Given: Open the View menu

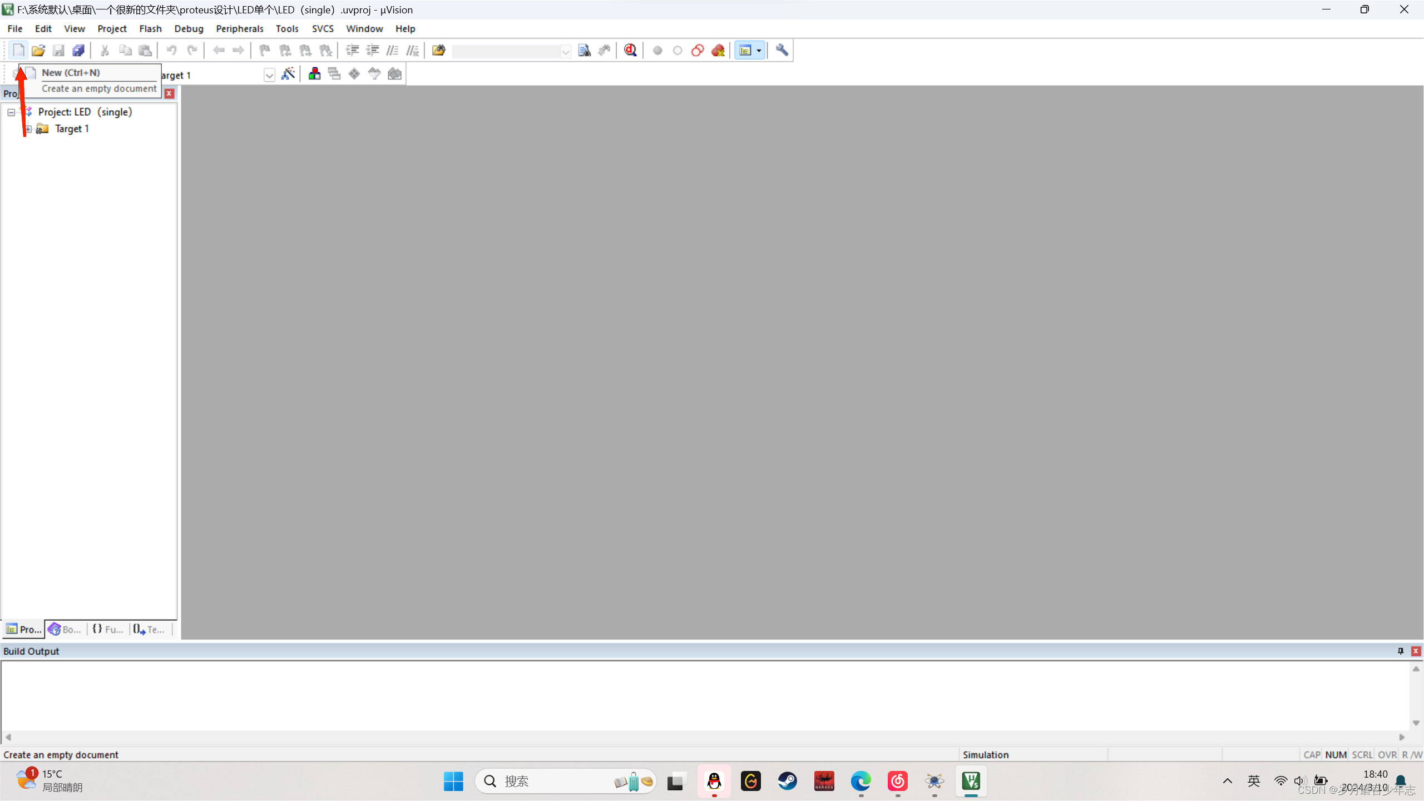Looking at the screenshot, I should tap(74, 28).
